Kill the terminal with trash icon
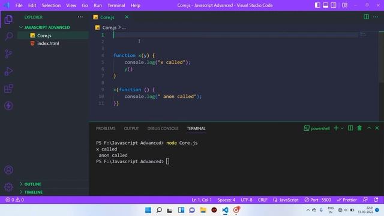This screenshot has height=216, width=384. pos(359,128)
